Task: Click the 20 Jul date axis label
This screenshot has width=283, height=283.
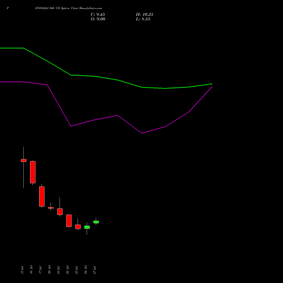Action: (x=49, y=270)
